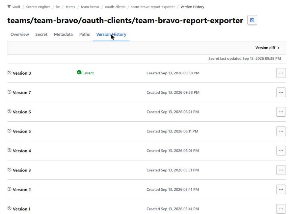Screen dimensions: 293x214
Task: Click the history icon beside Version 6
Action: 9,111
